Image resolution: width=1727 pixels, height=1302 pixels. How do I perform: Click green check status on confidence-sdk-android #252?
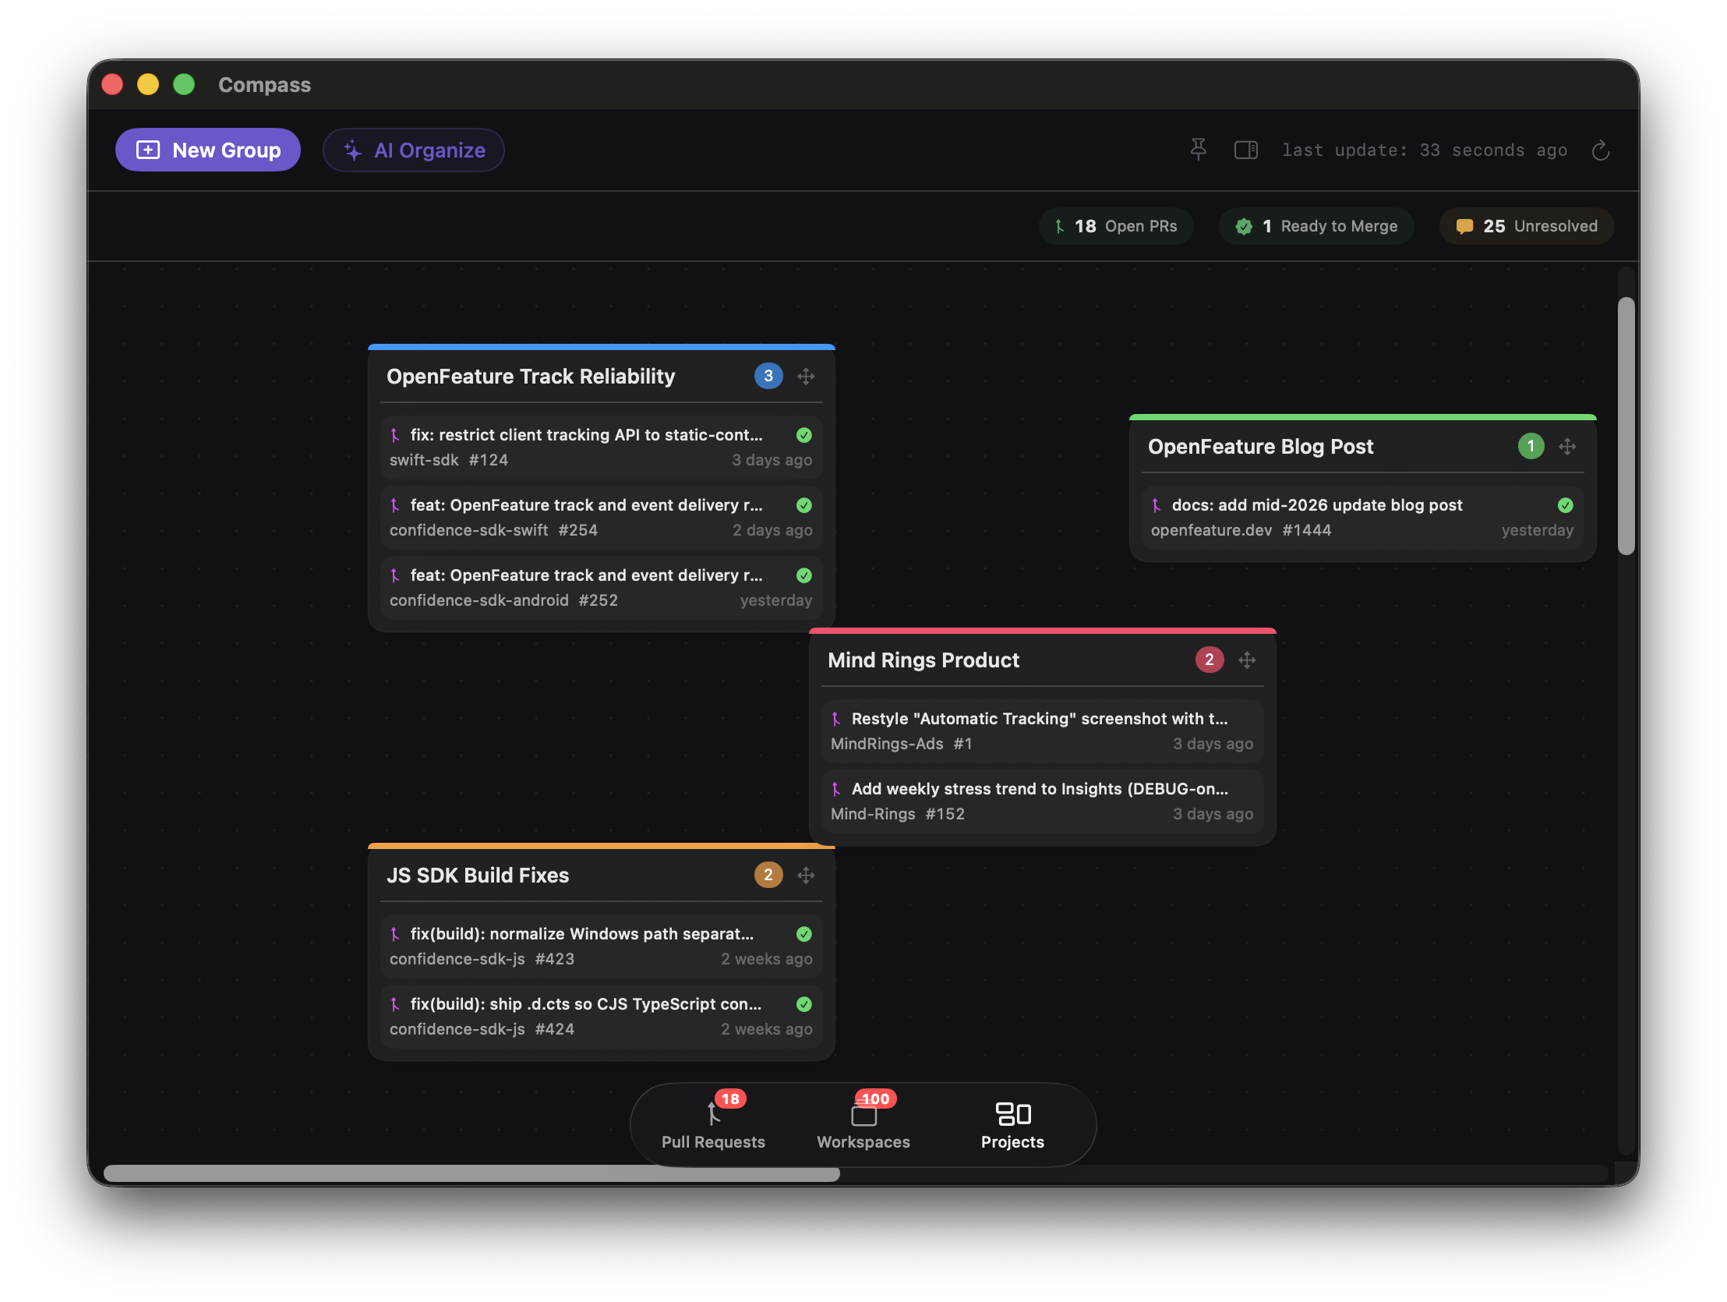coord(804,575)
